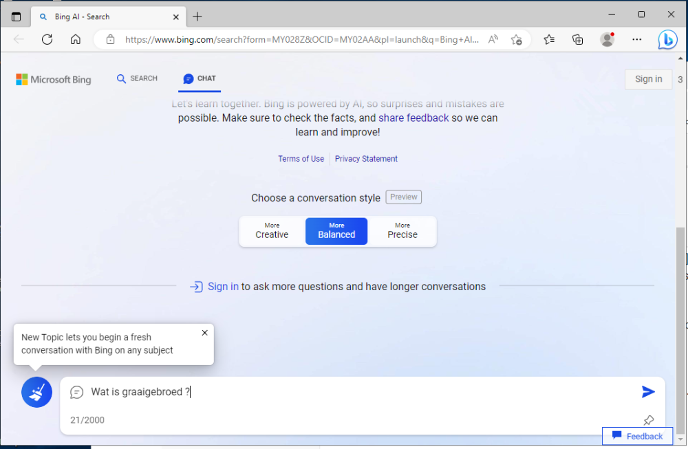Open the user profile menu icon

[x=607, y=40]
